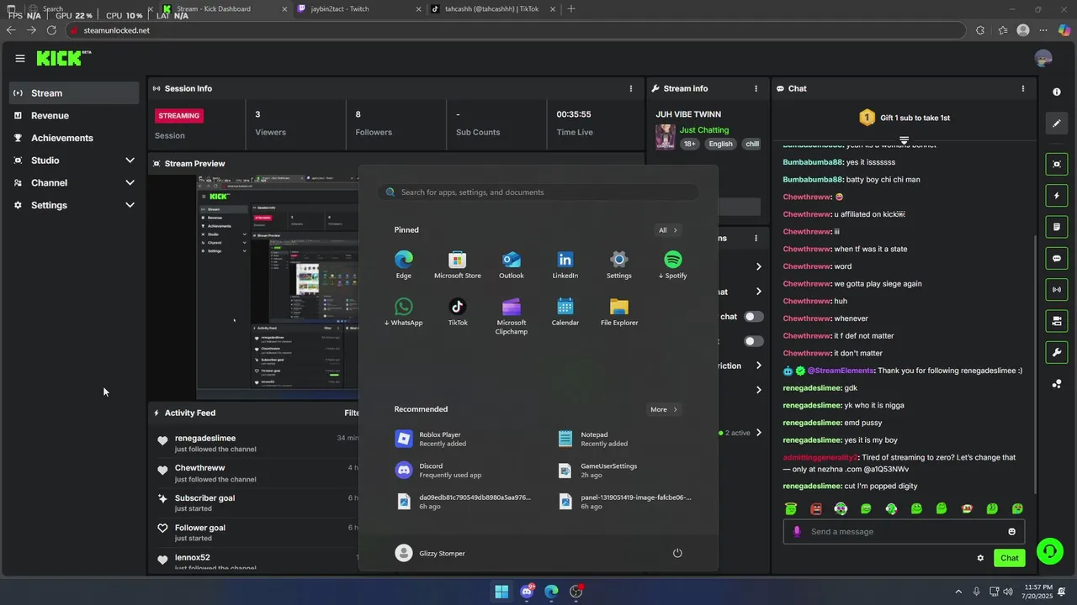Open Revenue in the Kick sidebar
The height and width of the screenshot is (605, 1077).
click(74, 116)
